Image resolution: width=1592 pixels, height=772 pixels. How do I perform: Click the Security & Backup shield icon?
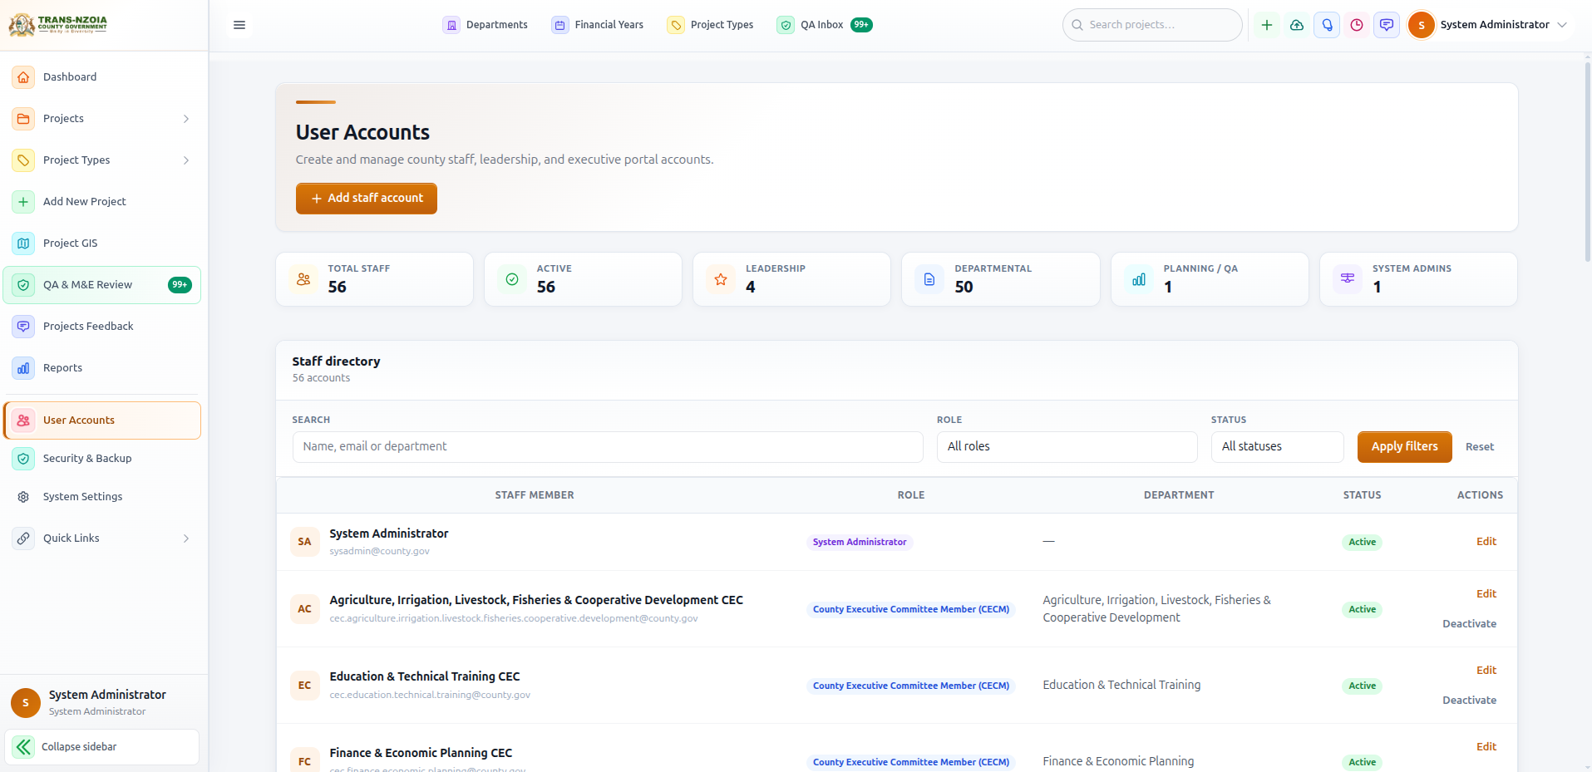coord(23,459)
